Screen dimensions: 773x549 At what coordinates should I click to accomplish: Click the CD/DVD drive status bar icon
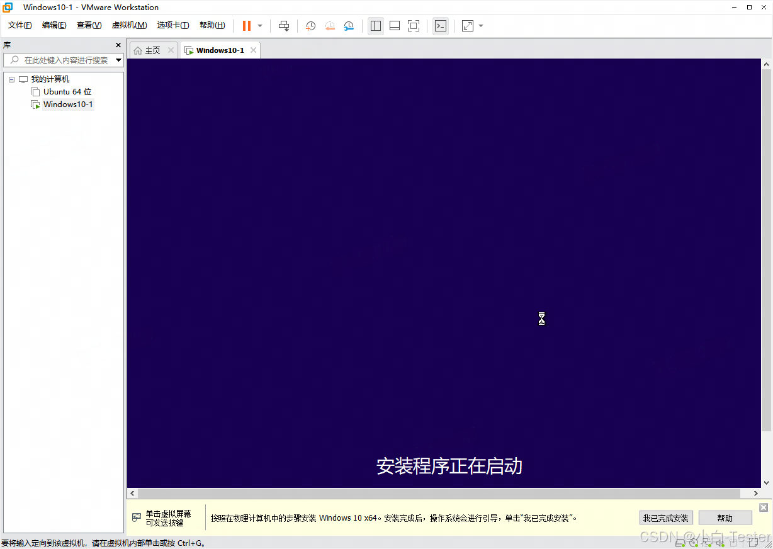(693, 543)
